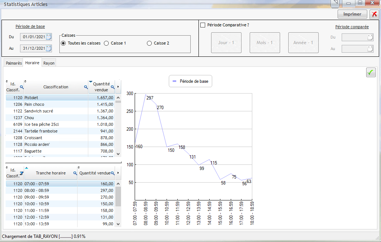This screenshot has height=242, width=381.
Task: Sort by upper Quantité vendue column header
Action: coord(101,87)
